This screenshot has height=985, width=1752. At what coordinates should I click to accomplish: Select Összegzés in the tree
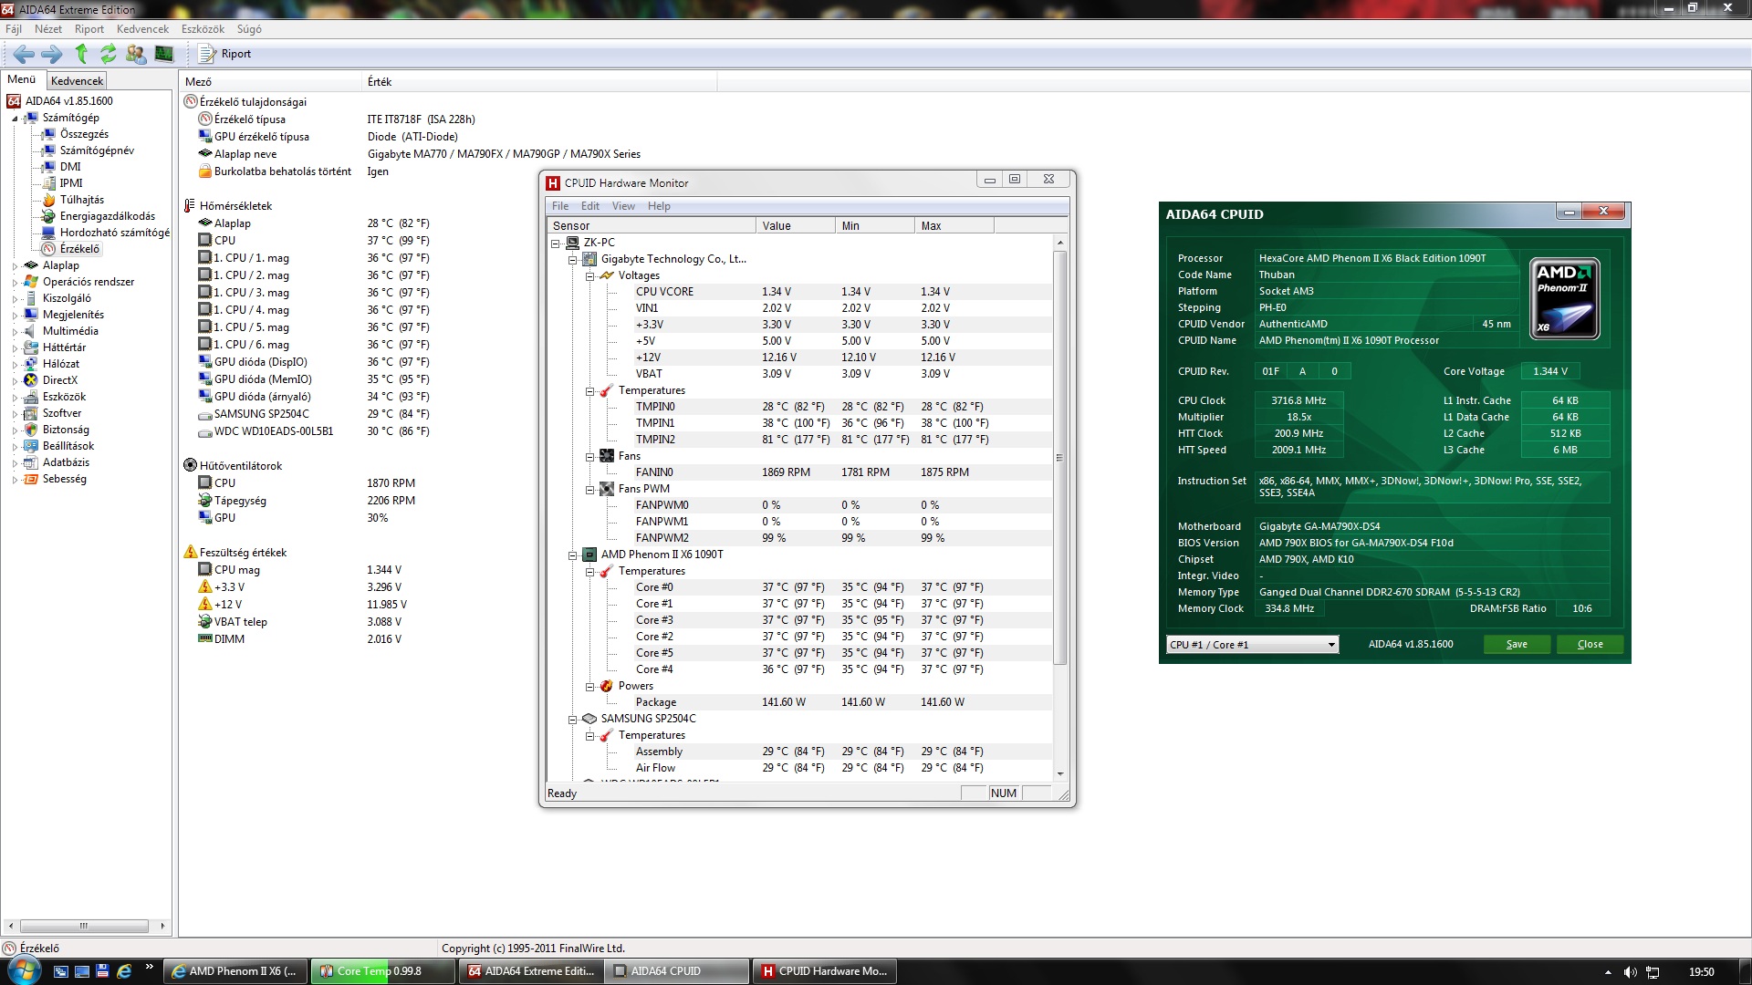click(84, 134)
